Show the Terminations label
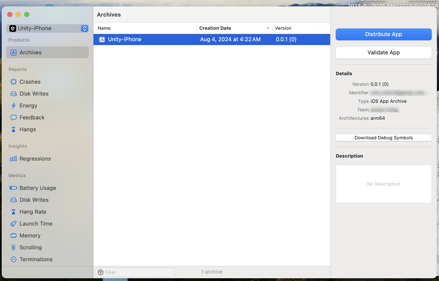The image size is (439, 281). (x=36, y=259)
